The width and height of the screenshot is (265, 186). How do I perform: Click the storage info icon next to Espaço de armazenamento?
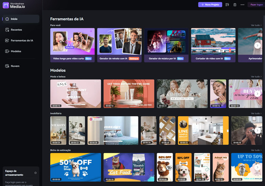point(35,173)
